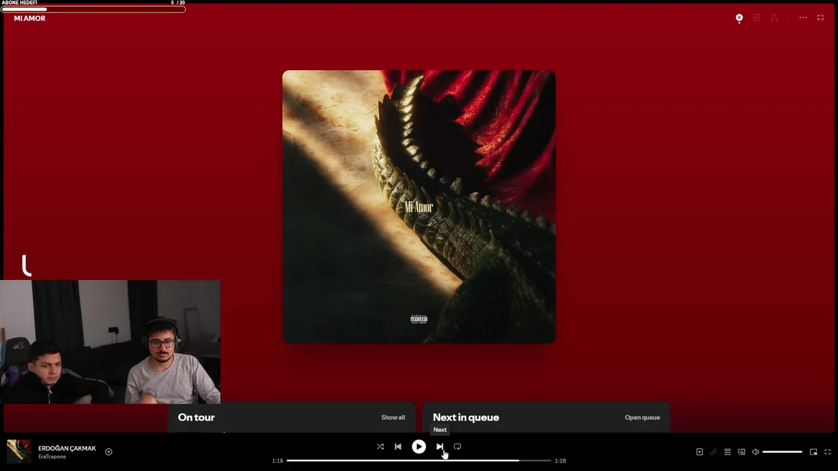Viewport: 838px width, 471px height.
Task: Exit full screen via bottom bar icon
Action: pyautogui.click(x=828, y=452)
